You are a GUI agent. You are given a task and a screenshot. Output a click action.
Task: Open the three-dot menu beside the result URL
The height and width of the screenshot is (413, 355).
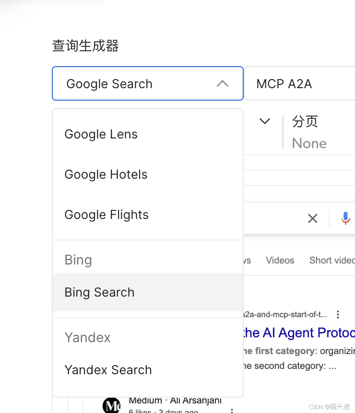click(x=338, y=314)
